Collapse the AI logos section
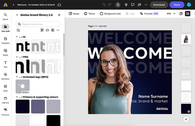 17,37
